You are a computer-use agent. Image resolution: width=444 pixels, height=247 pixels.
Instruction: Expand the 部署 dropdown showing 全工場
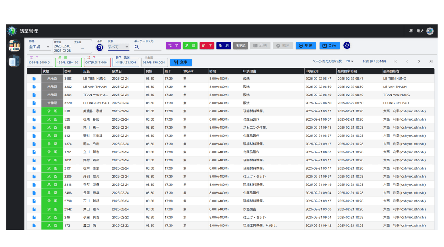(x=40, y=47)
